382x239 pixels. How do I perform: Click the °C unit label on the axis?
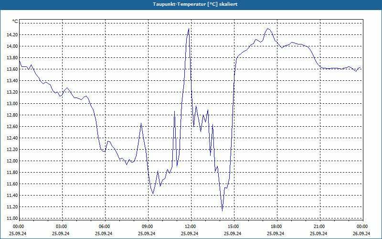click(x=15, y=22)
